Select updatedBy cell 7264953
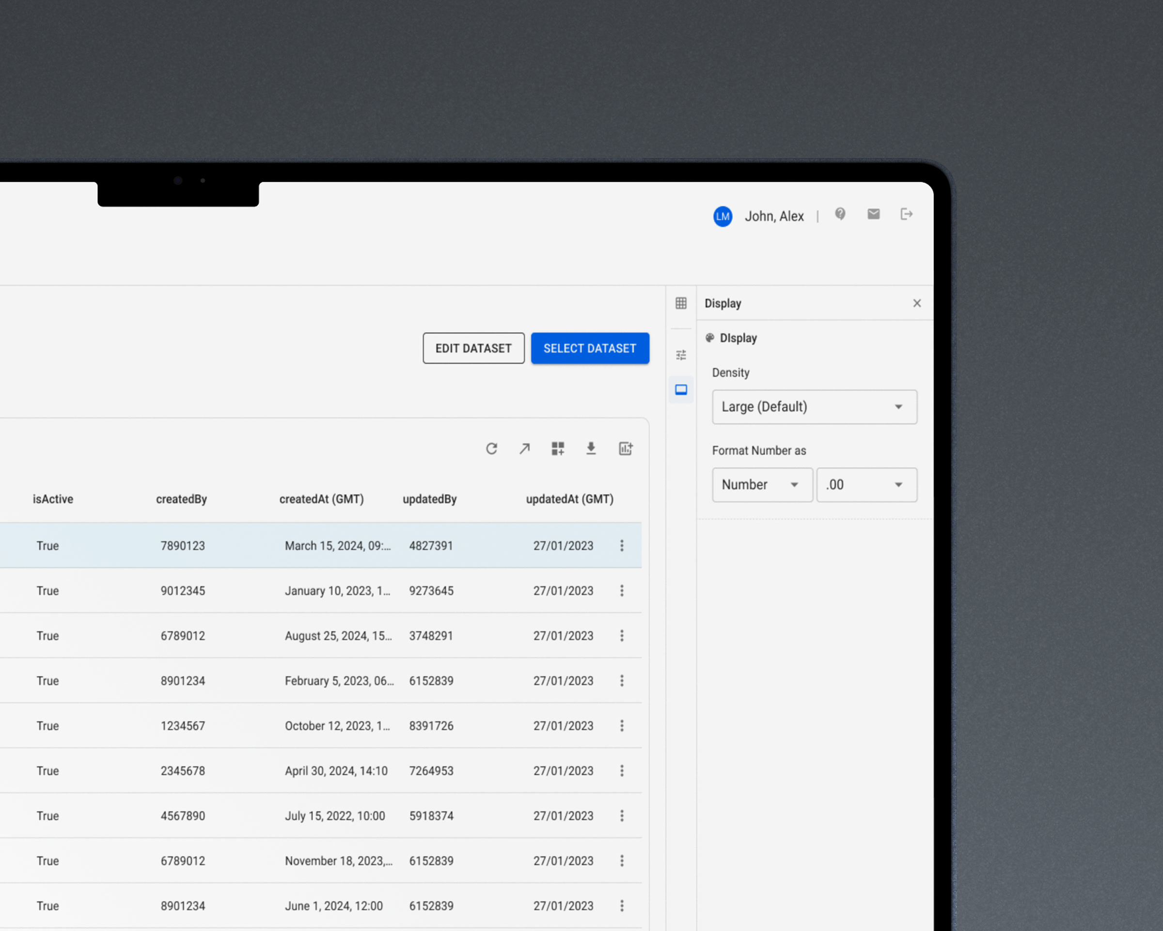 coord(431,771)
